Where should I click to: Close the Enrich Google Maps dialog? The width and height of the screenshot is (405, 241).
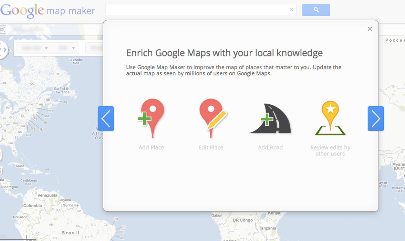click(370, 29)
